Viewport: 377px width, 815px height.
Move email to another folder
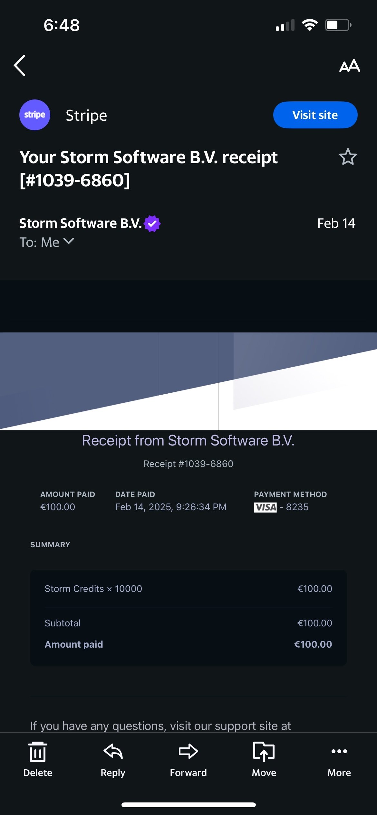pyautogui.click(x=264, y=759)
